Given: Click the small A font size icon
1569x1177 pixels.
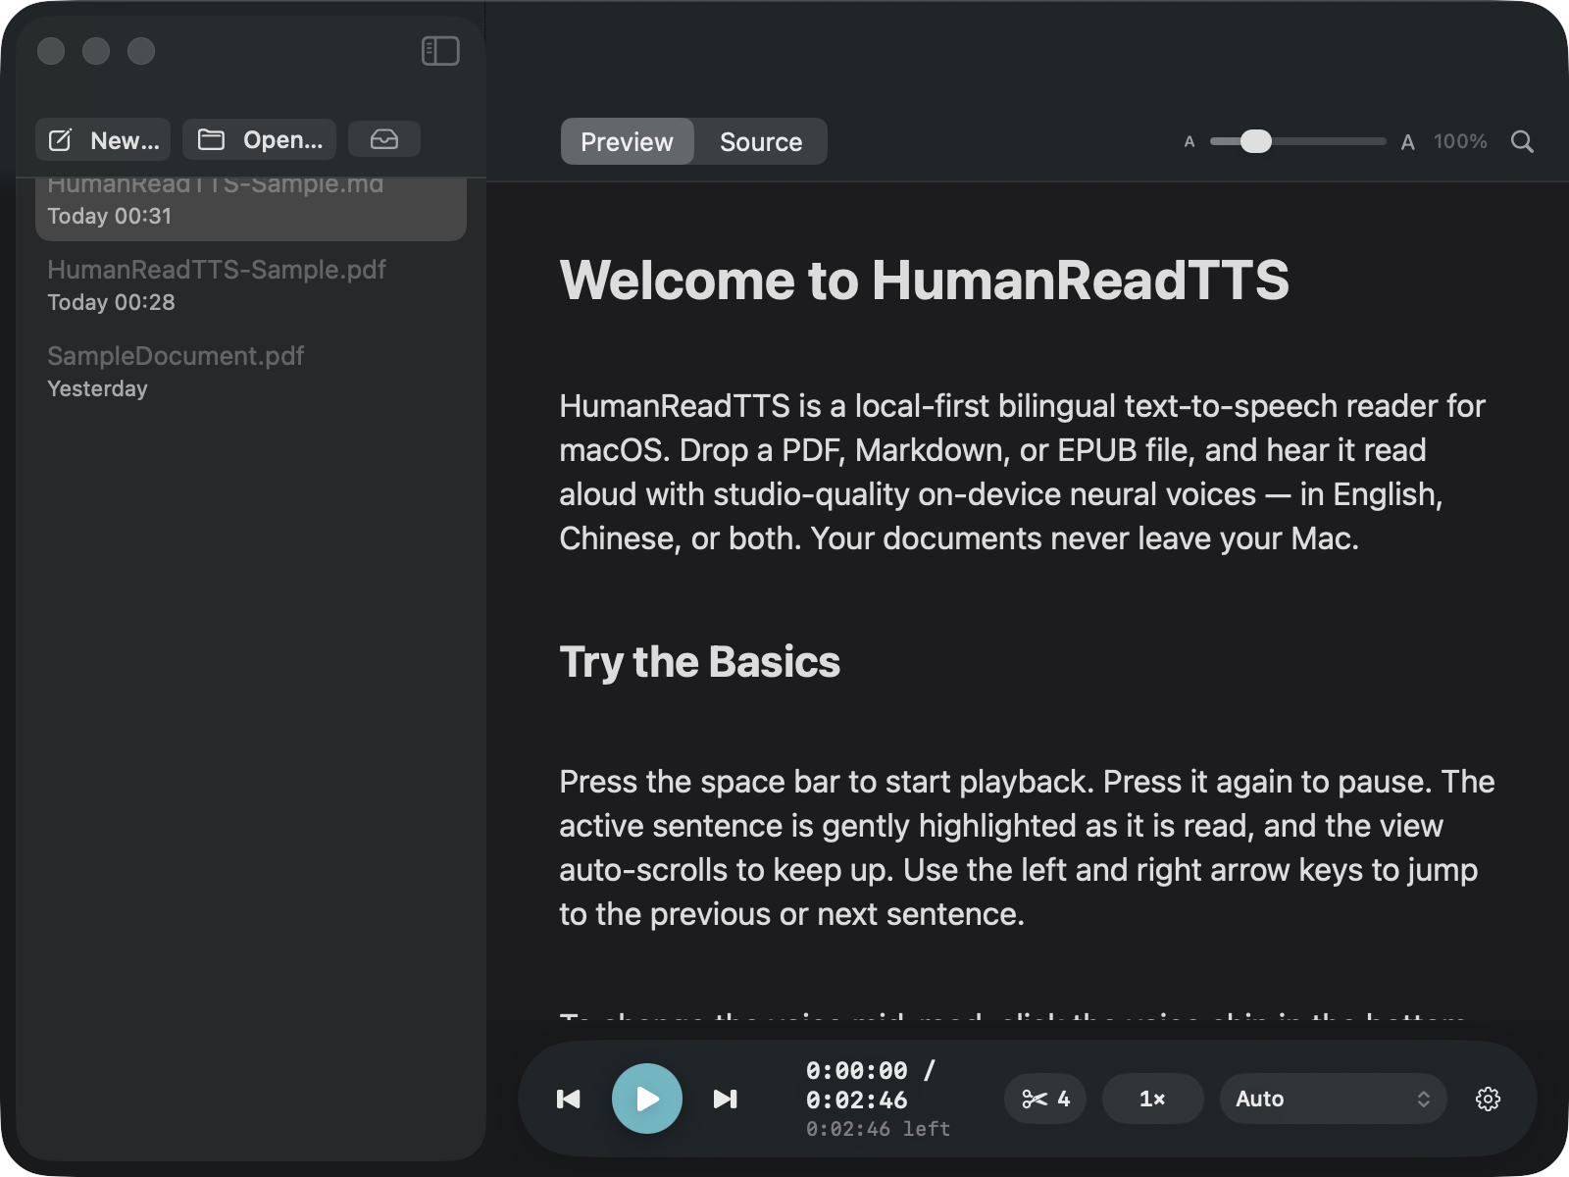Looking at the screenshot, I should (1189, 142).
